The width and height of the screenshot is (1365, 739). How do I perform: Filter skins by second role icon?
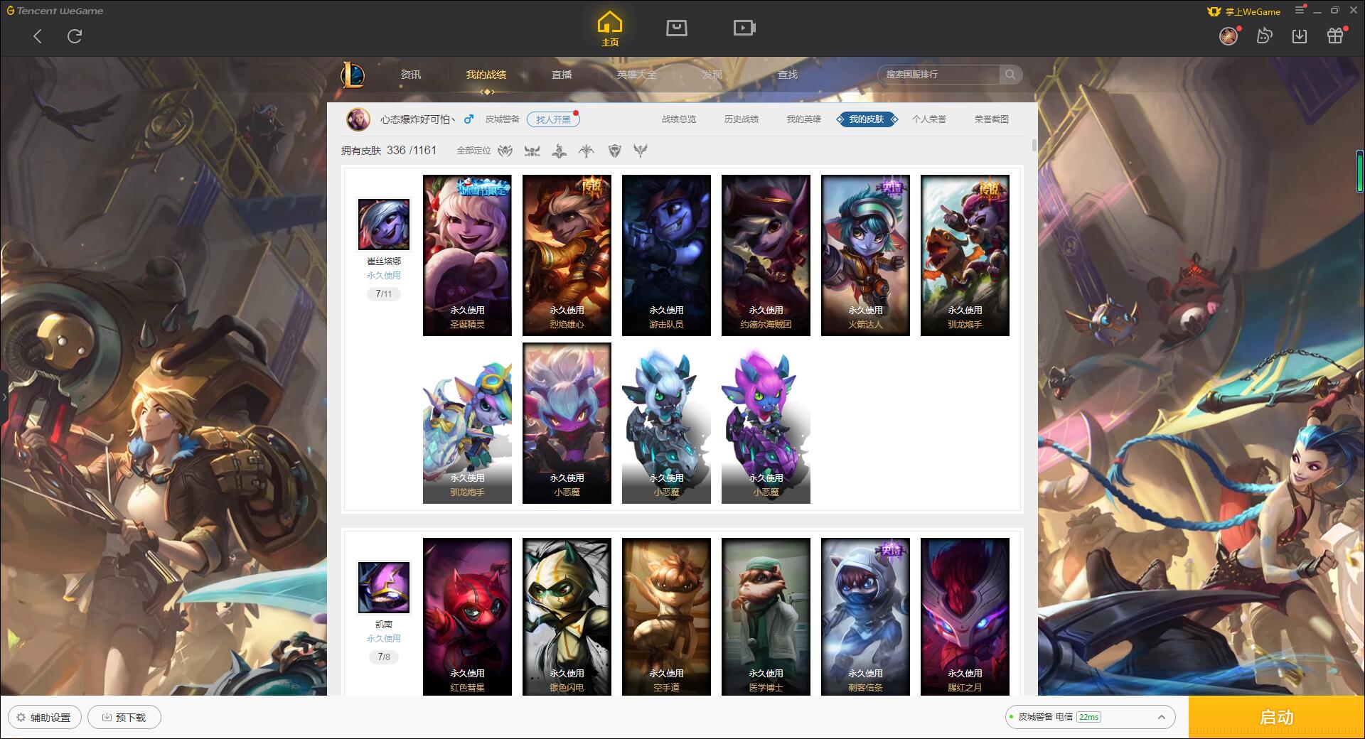click(532, 151)
